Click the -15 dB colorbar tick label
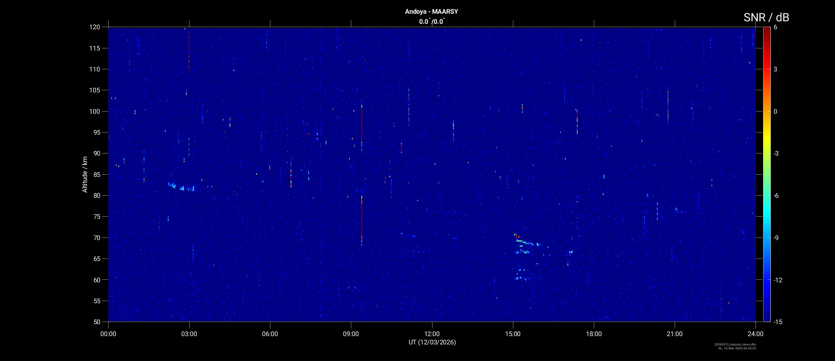 [x=778, y=322]
